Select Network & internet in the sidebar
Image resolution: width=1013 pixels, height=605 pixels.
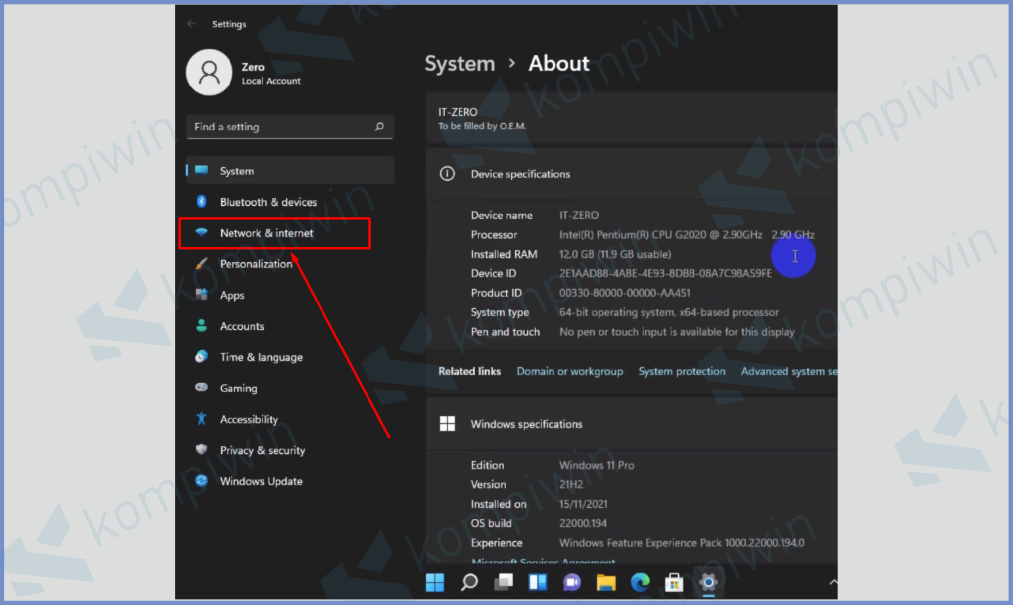tap(267, 233)
